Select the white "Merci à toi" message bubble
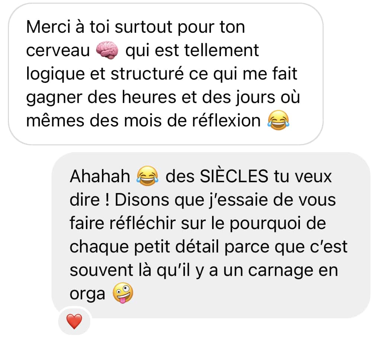Viewport: 384px width, 341px height. [166, 74]
